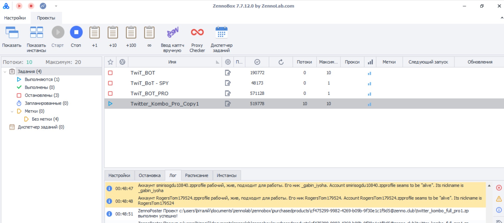The width and height of the screenshot is (504, 223).
Task: Click the Proxy Checker icon
Action: click(x=197, y=33)
